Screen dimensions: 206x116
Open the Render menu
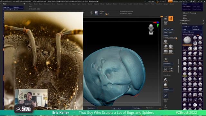pyautogui.click(x=130, y=4)
